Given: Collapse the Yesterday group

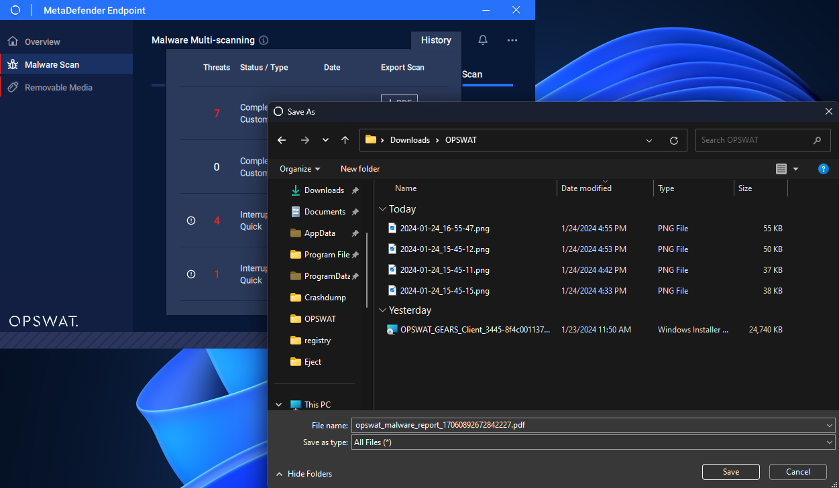Looking at the screenshot, I should 383,310.
